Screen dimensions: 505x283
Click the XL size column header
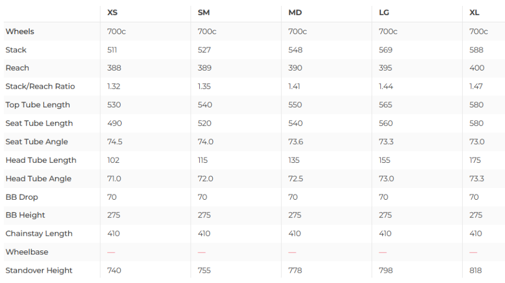(x=474, y=13)
